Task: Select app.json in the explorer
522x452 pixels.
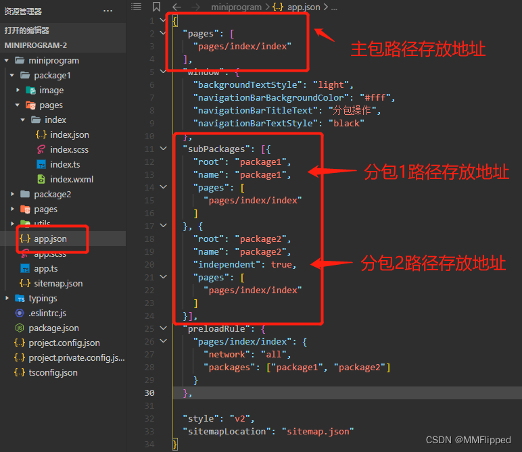Action: point(50,238)
